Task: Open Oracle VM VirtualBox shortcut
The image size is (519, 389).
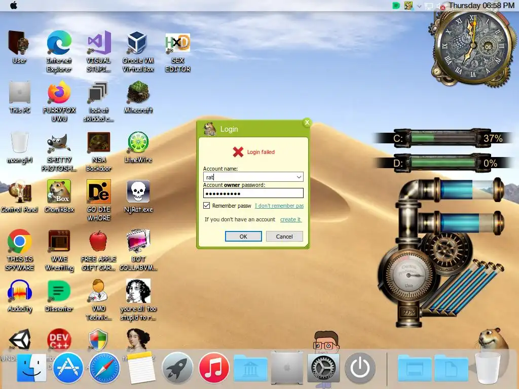Action: tap(138, 51)
